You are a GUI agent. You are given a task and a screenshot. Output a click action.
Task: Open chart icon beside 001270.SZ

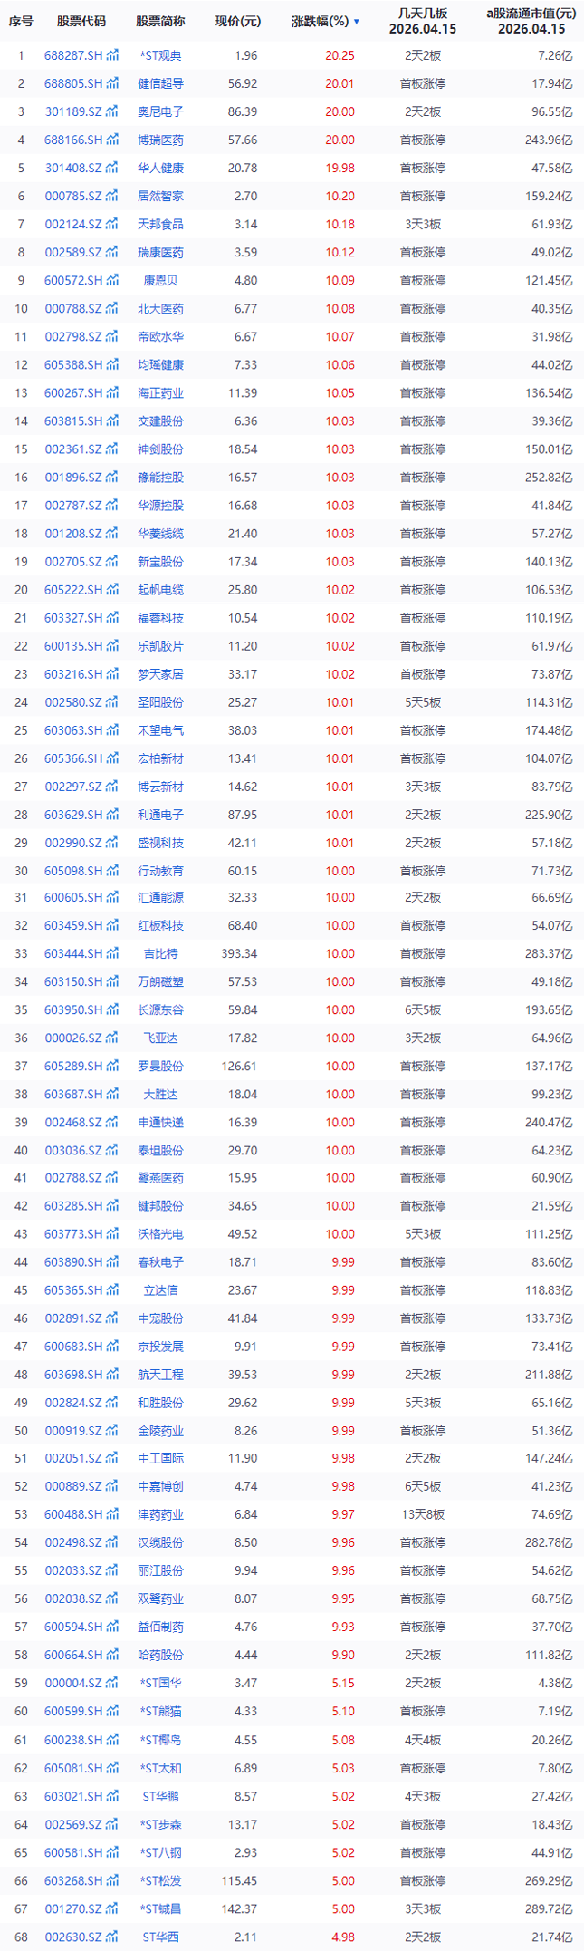[112, 1908]
